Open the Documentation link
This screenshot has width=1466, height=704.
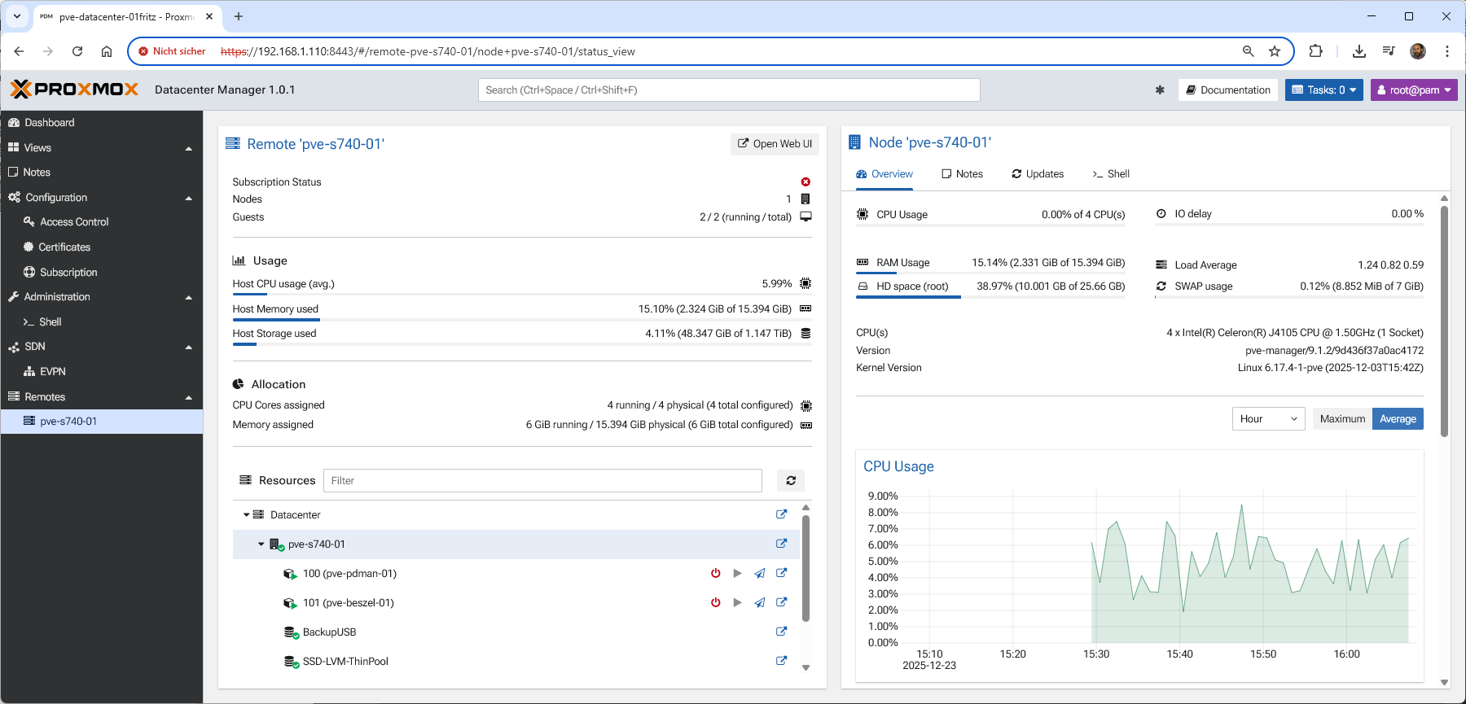pyautogui.click(x=1228, y=90)
